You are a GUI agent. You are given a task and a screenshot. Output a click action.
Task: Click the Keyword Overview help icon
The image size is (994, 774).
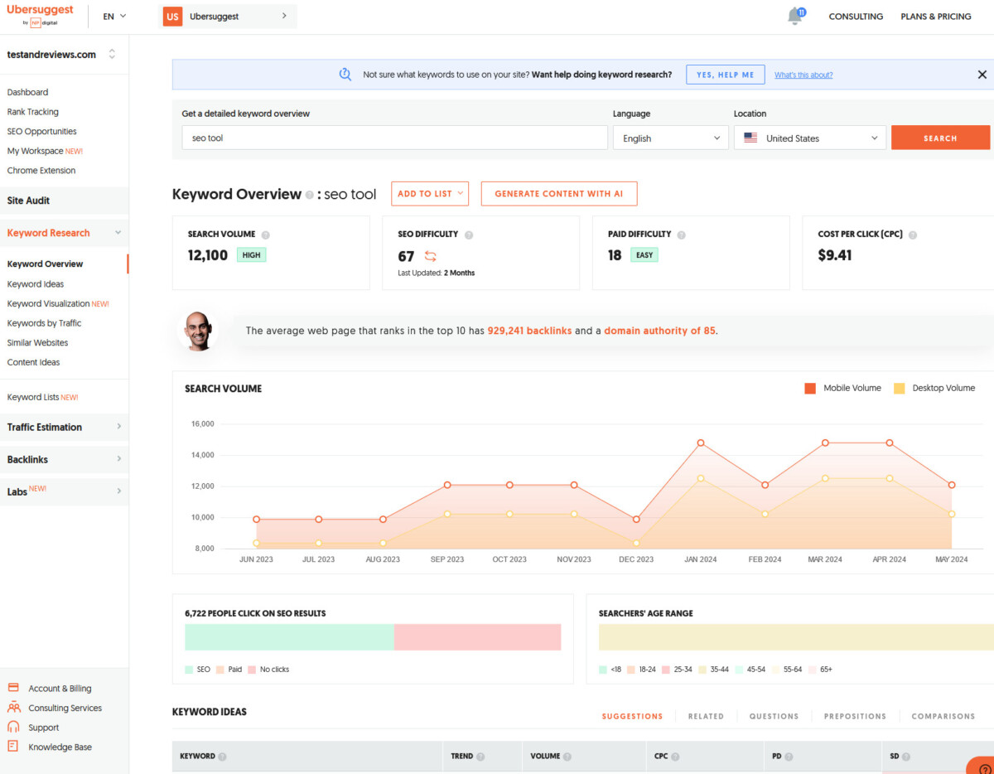(x=310, y=195)
